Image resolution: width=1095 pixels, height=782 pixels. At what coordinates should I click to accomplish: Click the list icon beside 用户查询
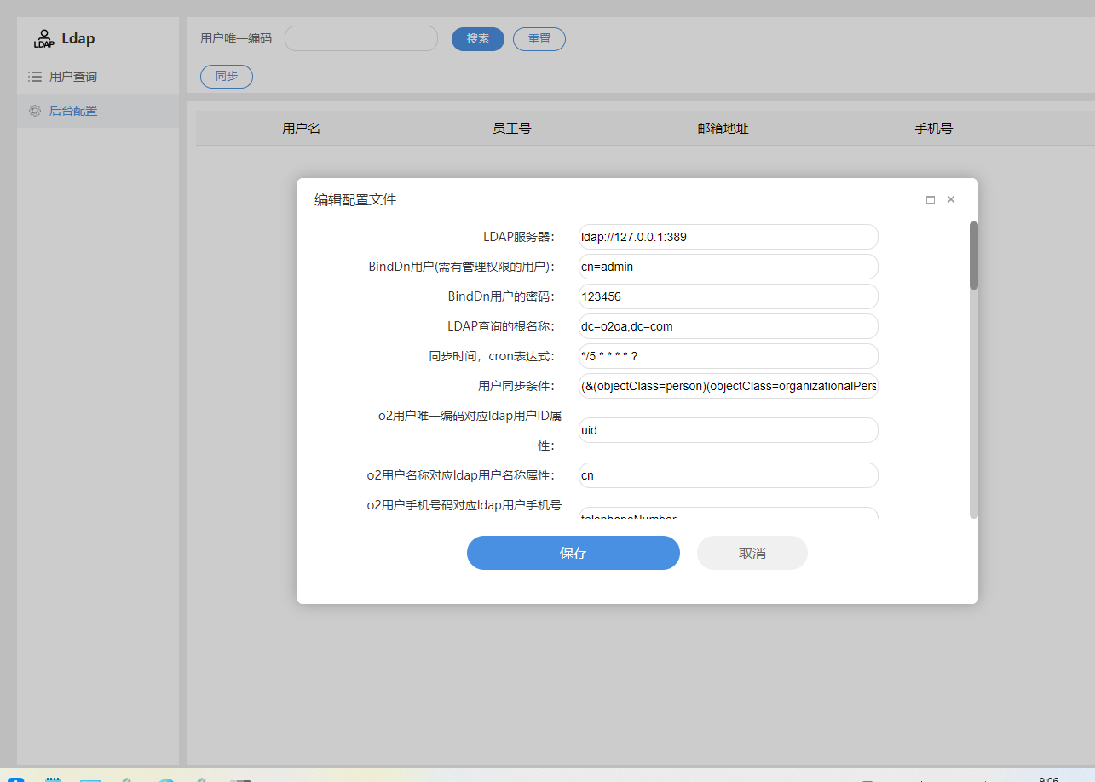(35, 77)
